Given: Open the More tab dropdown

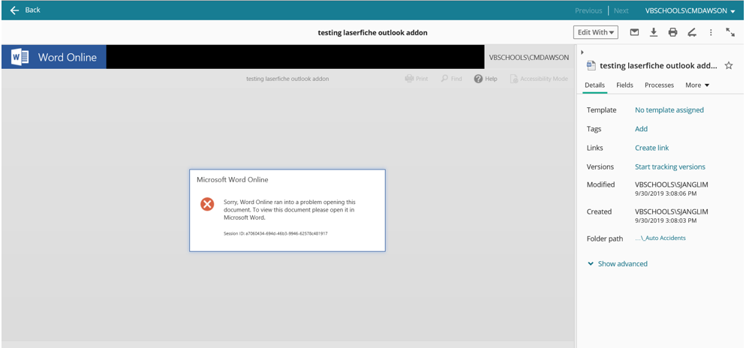Looking at the screenshot, I should pyautogui.click(x=697, y=85).
